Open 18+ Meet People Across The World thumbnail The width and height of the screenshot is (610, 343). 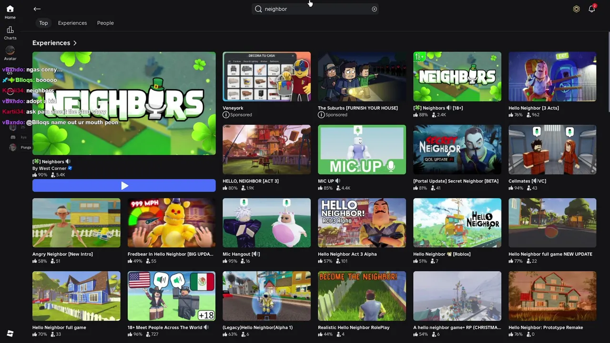point(172,296)
